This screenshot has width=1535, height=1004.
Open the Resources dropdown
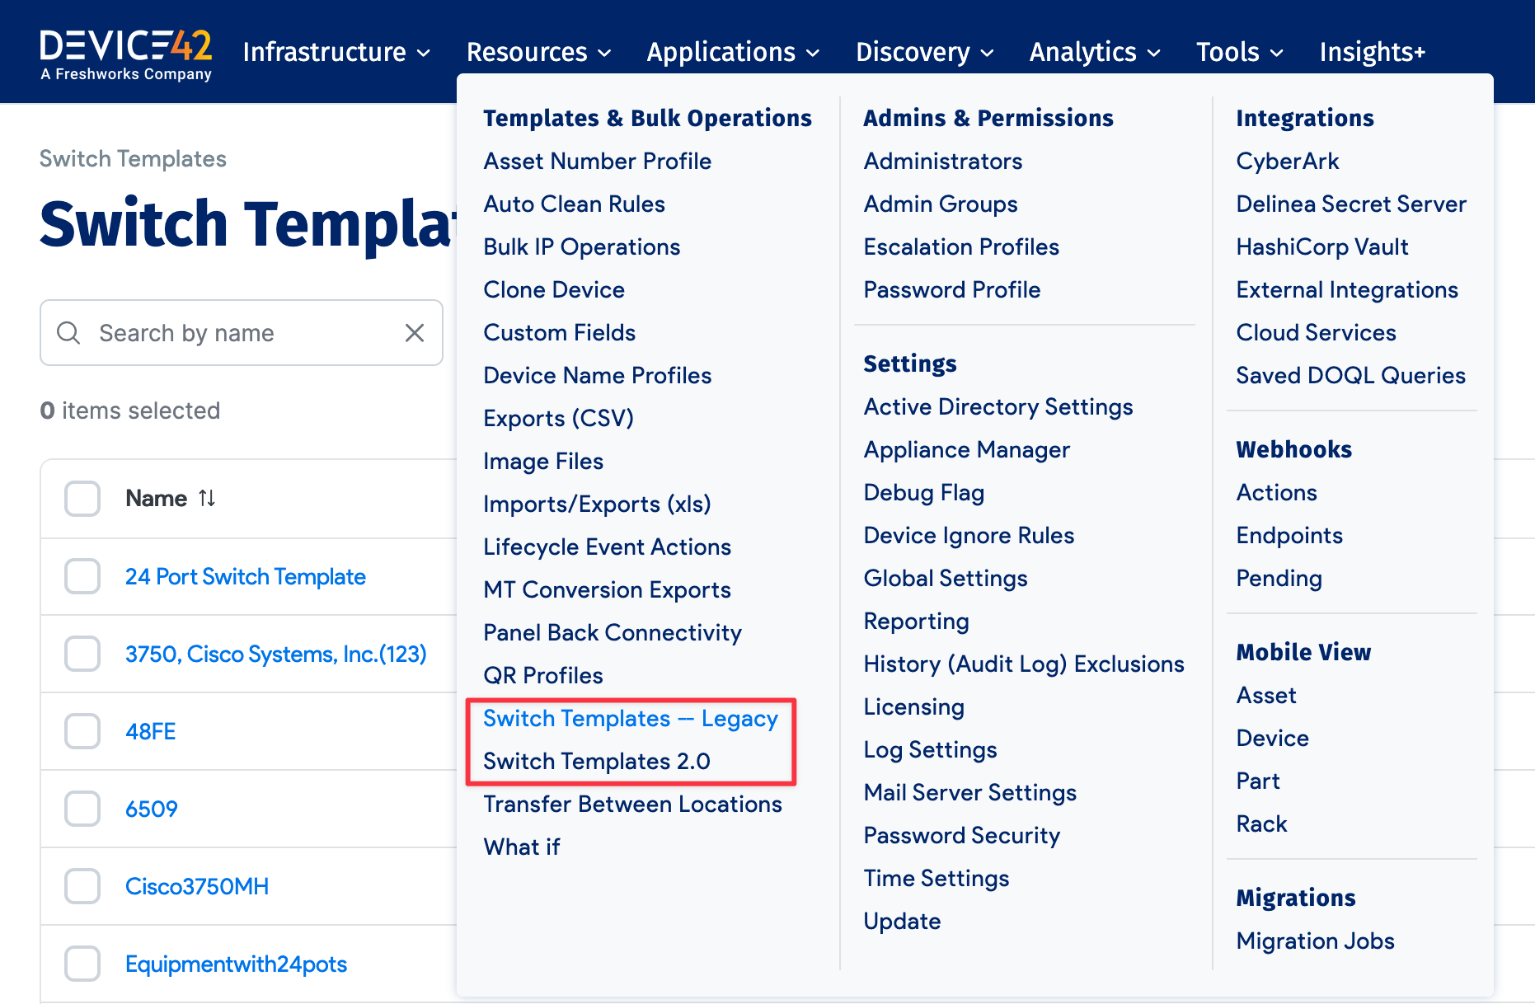click(538, 52)
